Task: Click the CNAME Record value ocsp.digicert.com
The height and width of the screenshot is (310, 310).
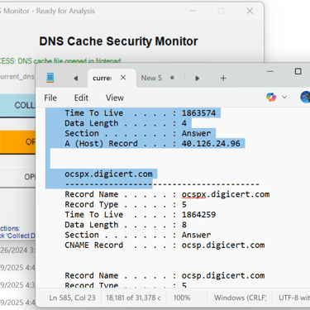Action: [x=223, y=246]
